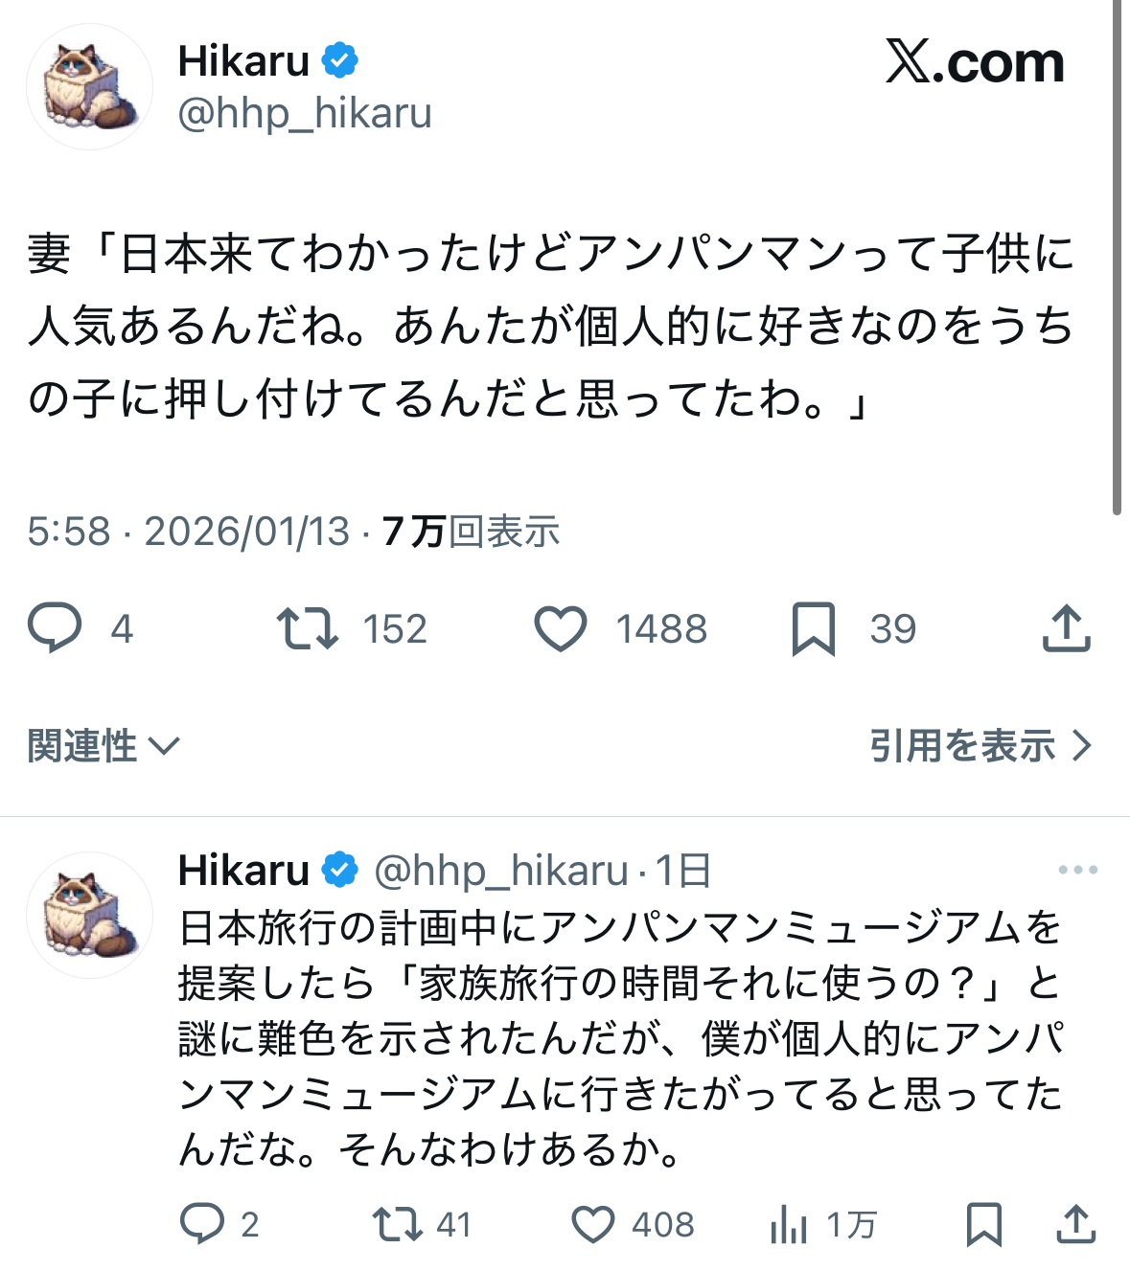Open Hikaru's profile picture at top
1130x1271 pixels.
89,87
